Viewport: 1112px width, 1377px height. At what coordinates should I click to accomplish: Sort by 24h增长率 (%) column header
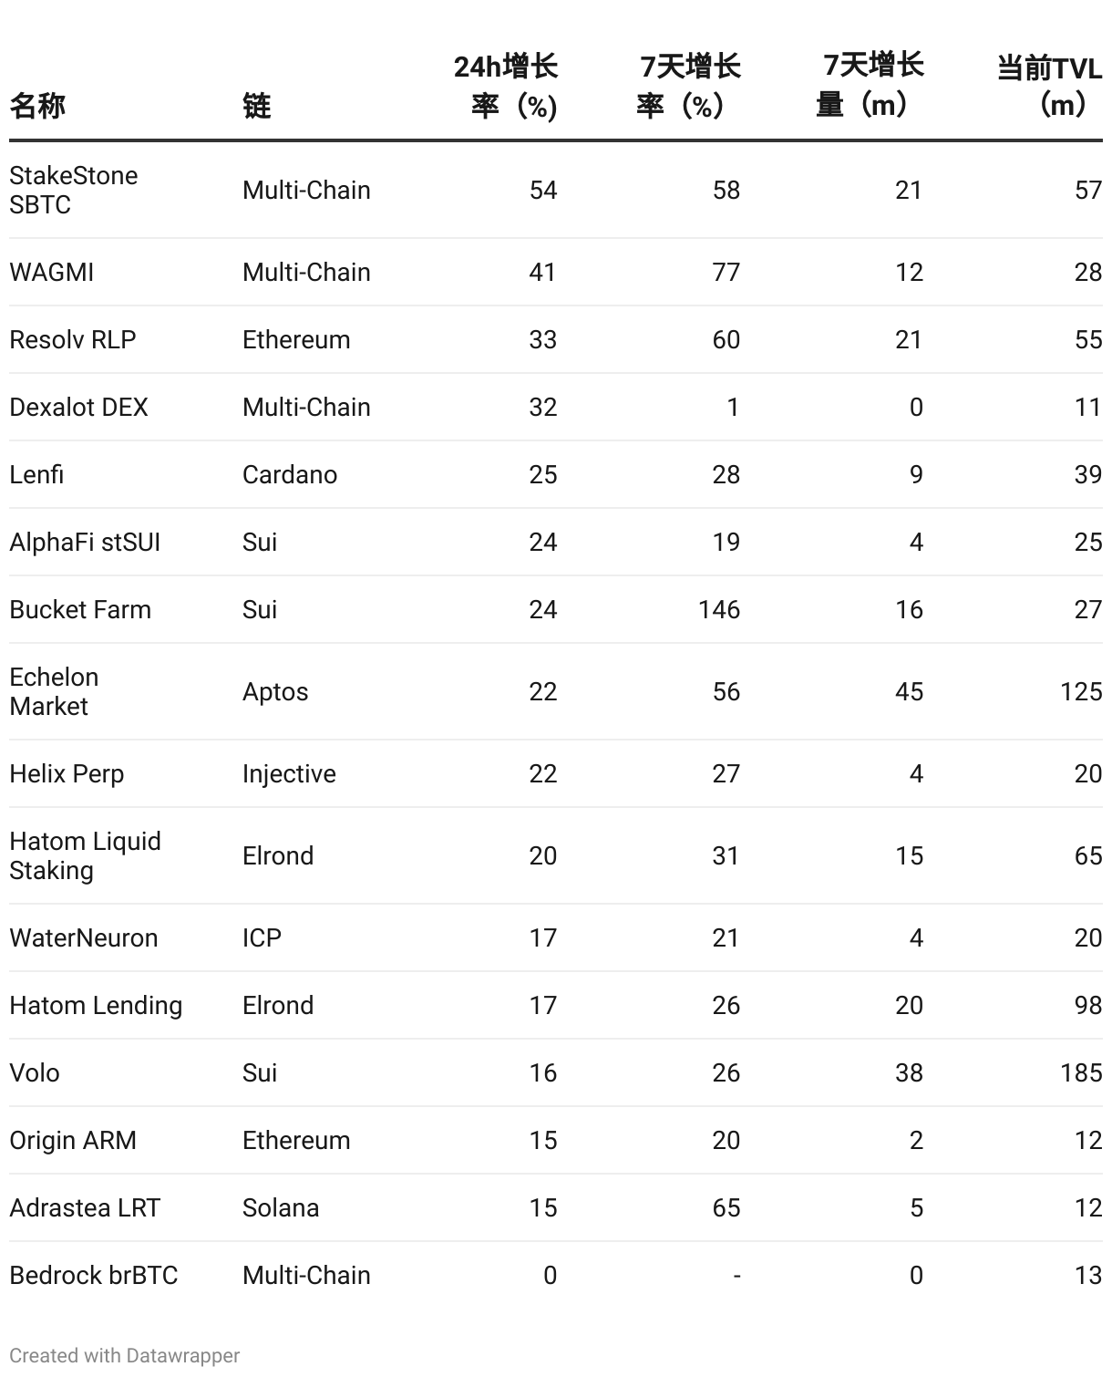coord(506,87)
